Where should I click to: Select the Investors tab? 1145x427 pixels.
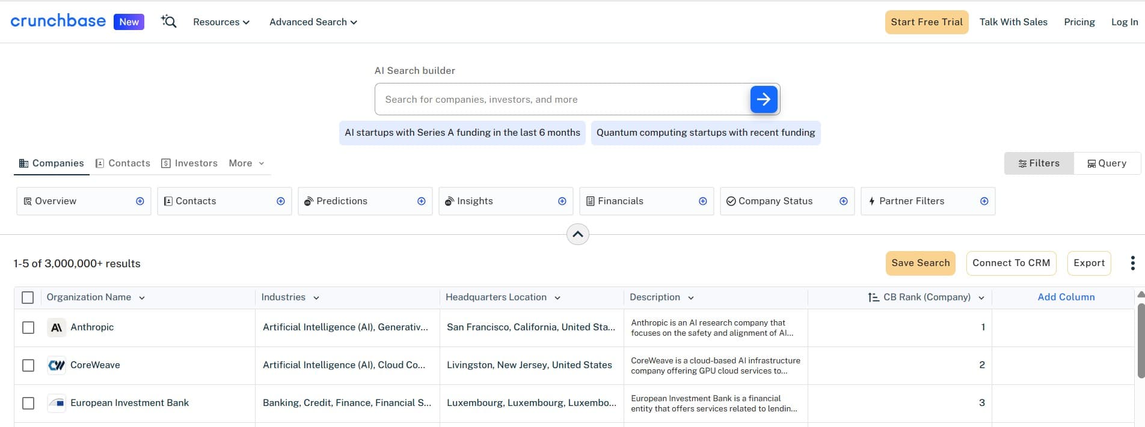coord(189,163)
